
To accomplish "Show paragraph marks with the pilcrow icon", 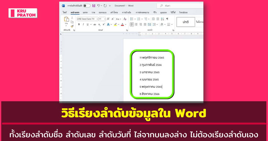I will pos(167,19).
